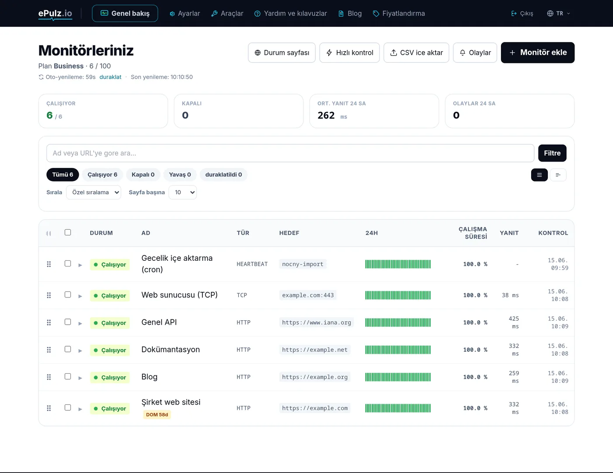Click the drag handle beside Genel API
This screenshot has height=473, width=613.
coord(49,322)
